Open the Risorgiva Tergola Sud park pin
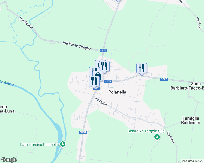This screenshot has width=204, height=163. pos(157,137)
